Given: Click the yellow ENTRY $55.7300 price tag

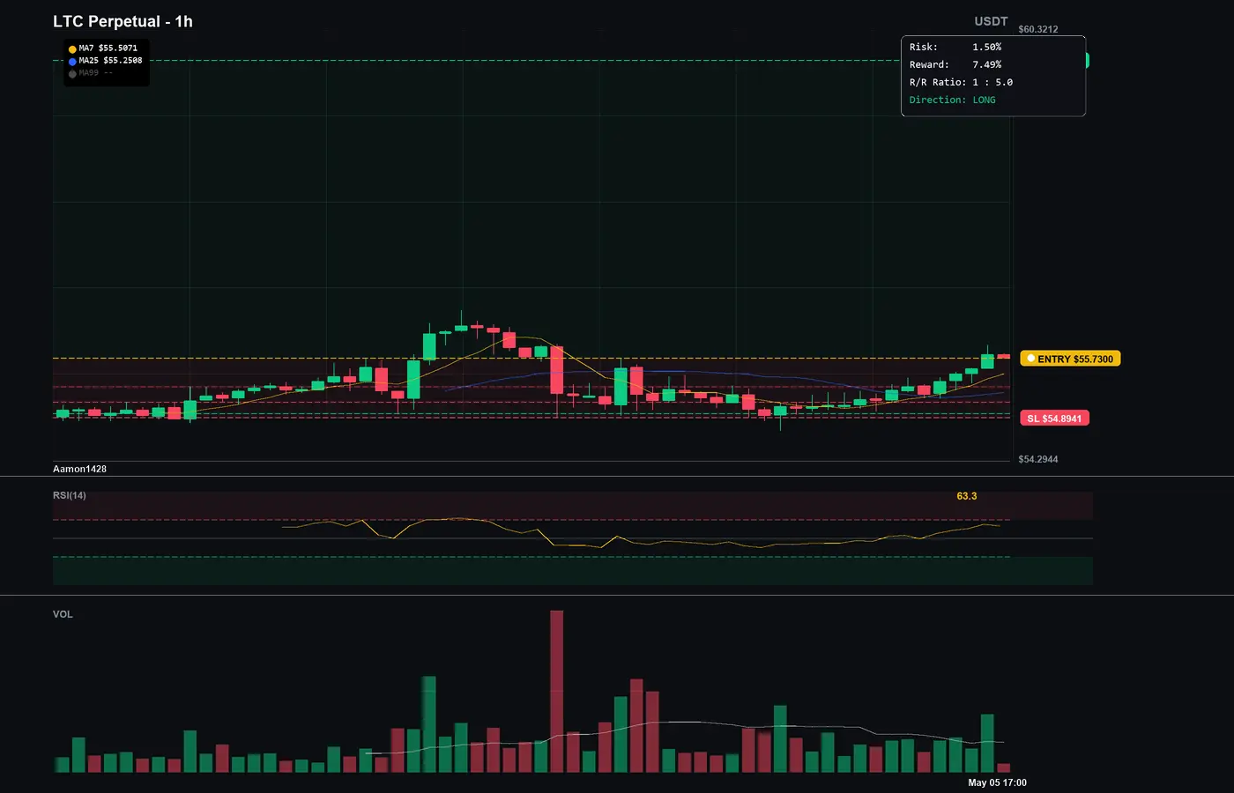Looking at the screenshot, I should pos(1070,359).
